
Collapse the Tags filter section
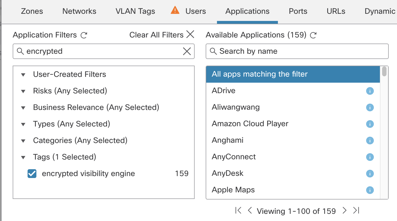[x=23, y=157]
